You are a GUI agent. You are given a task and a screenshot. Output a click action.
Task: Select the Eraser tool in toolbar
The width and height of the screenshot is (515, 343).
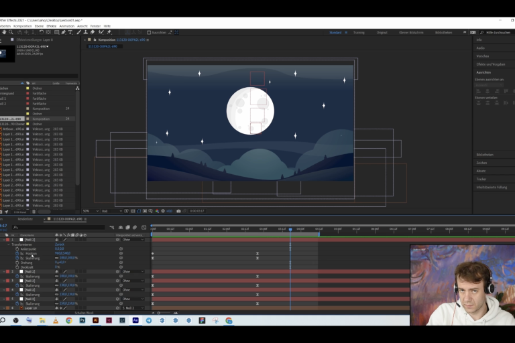tap(93, 32)
